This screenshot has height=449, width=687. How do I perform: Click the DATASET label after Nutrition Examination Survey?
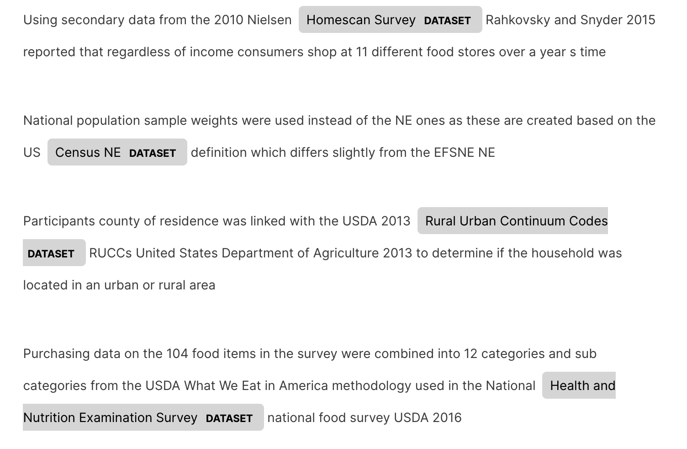coord(229,418)
